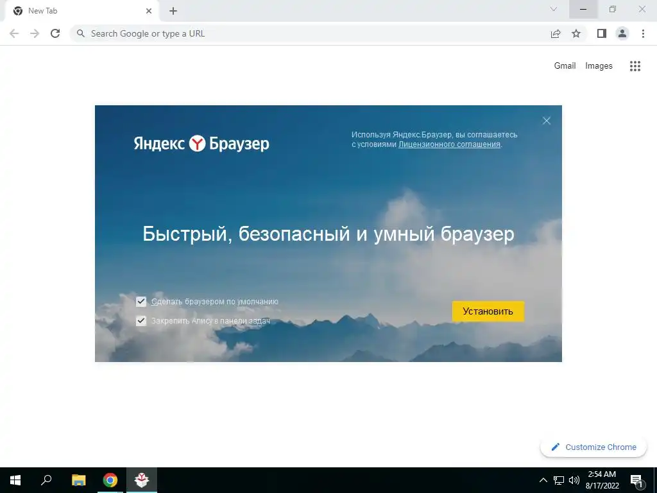Image resolution: width=657 pixels, height=493 pixels.
Task: Open the taskbar clock and date
Action: (x=602, y=480)
